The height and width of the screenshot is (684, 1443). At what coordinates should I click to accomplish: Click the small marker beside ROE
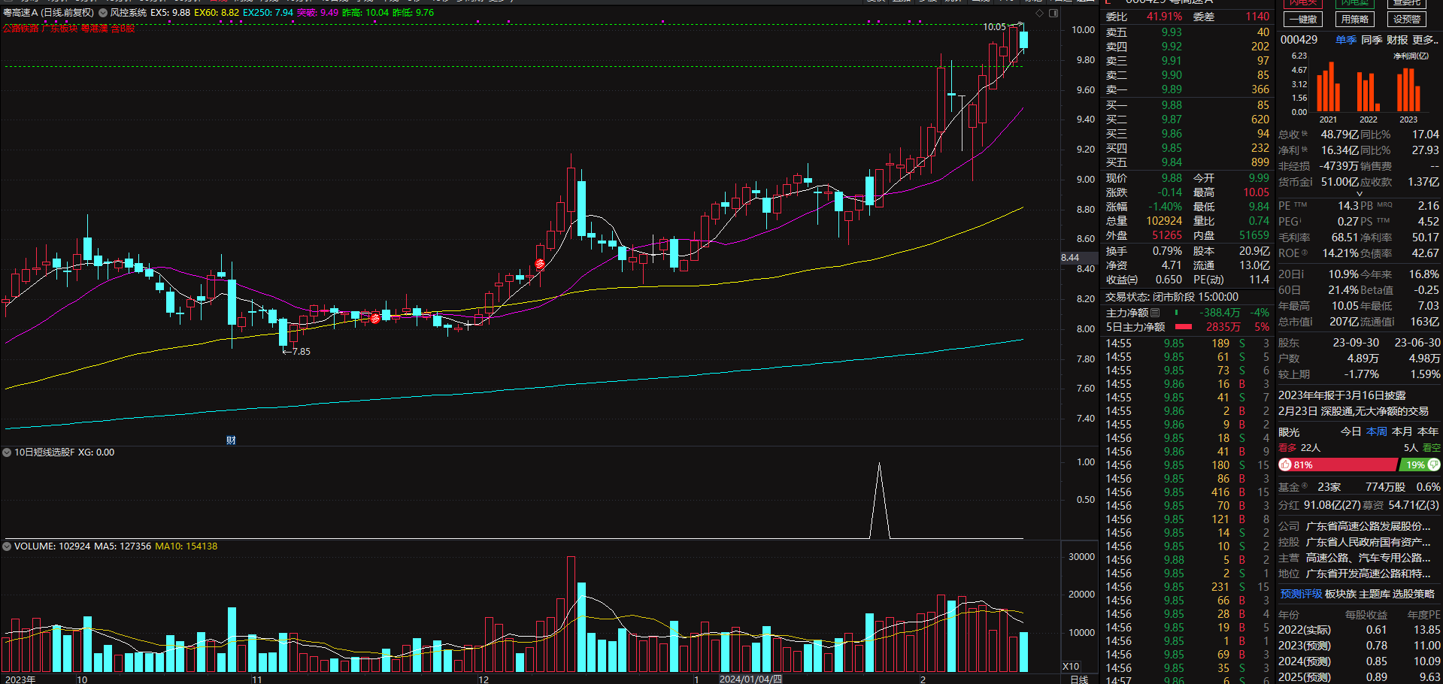coord(1305,253)
